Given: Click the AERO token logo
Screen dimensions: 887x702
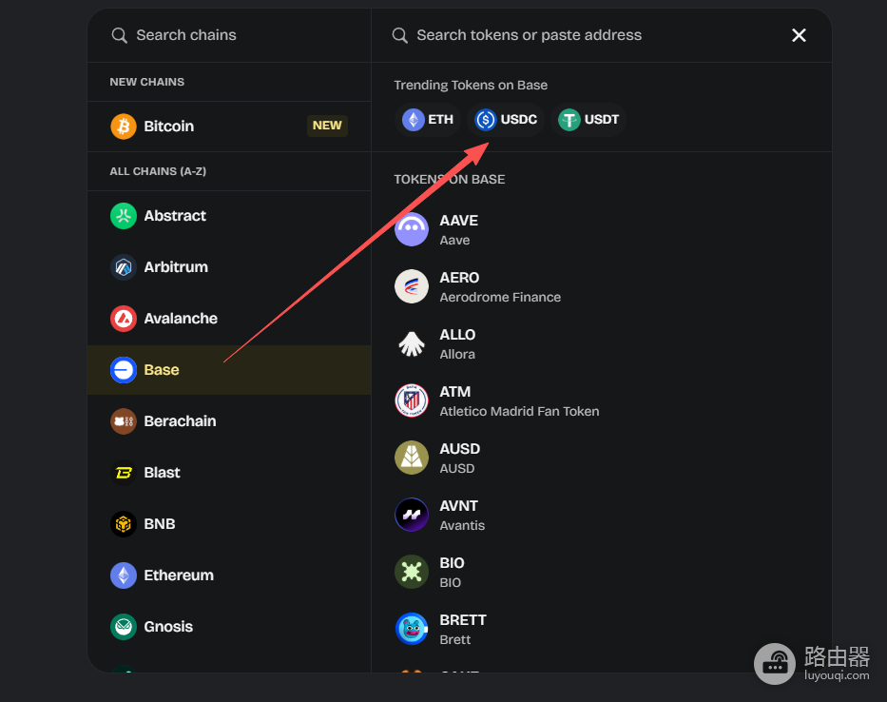Looking at the screenshot, I should (412, 286).
